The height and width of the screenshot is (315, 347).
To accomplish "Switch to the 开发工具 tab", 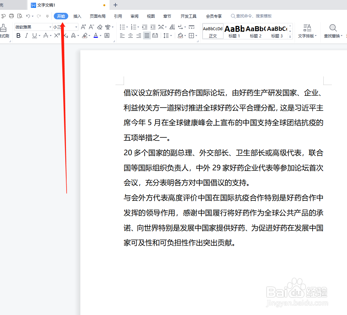I will (x=189, y=16).
